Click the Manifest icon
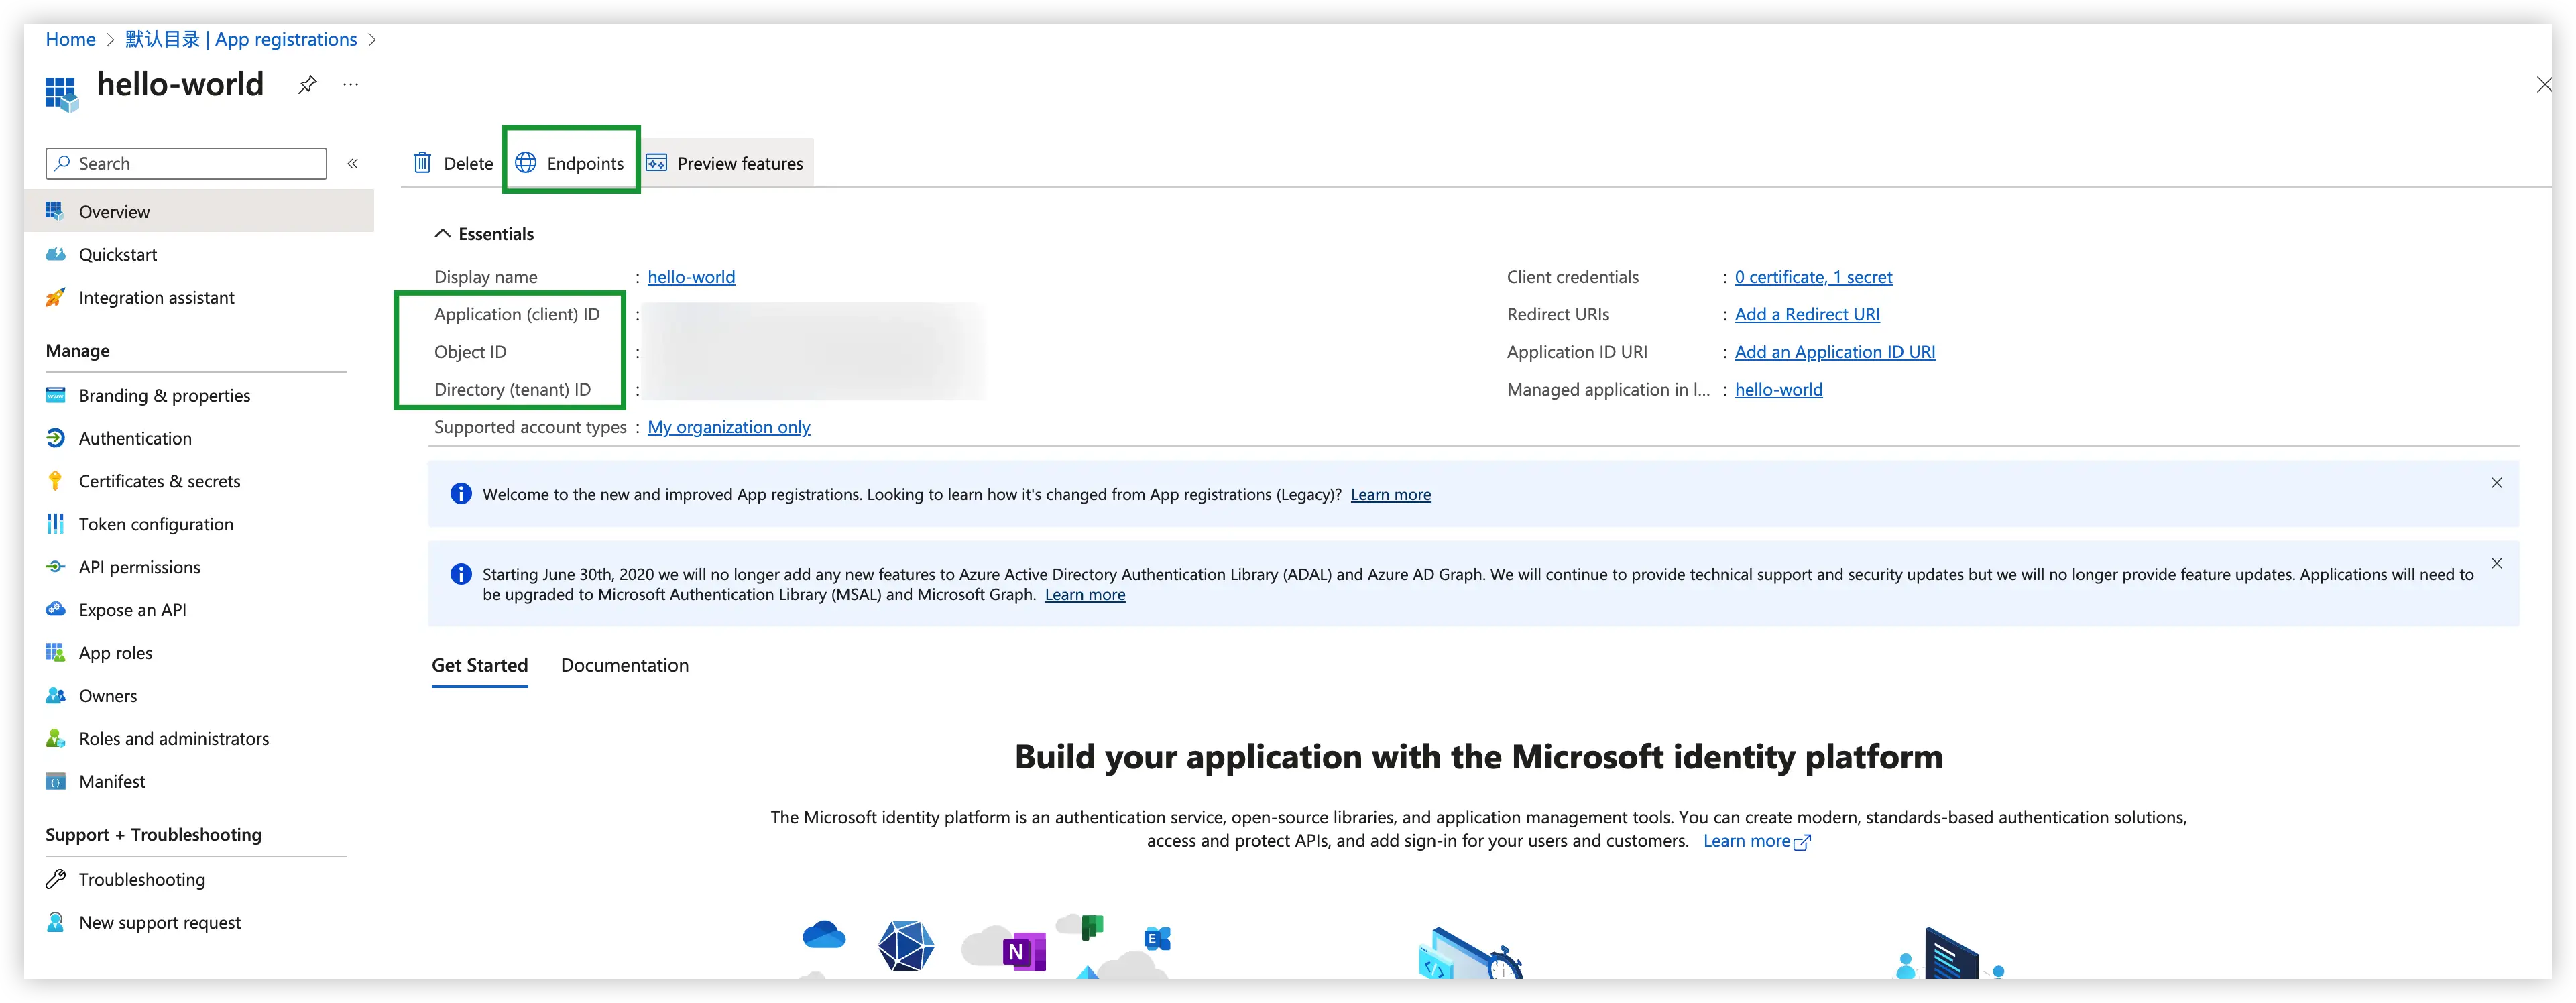This screenshot has width=2576, height=1003. [56, 781]
